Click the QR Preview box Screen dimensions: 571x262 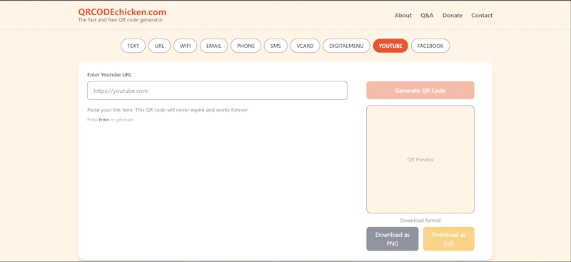(420, 159)
